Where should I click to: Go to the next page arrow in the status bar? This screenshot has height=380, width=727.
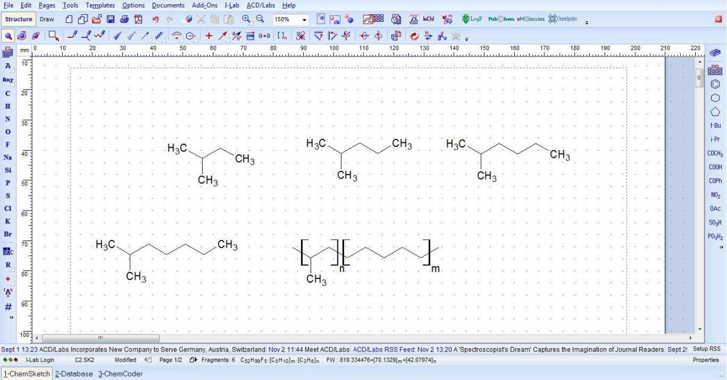pyautogui.click(x=193, y=360)
